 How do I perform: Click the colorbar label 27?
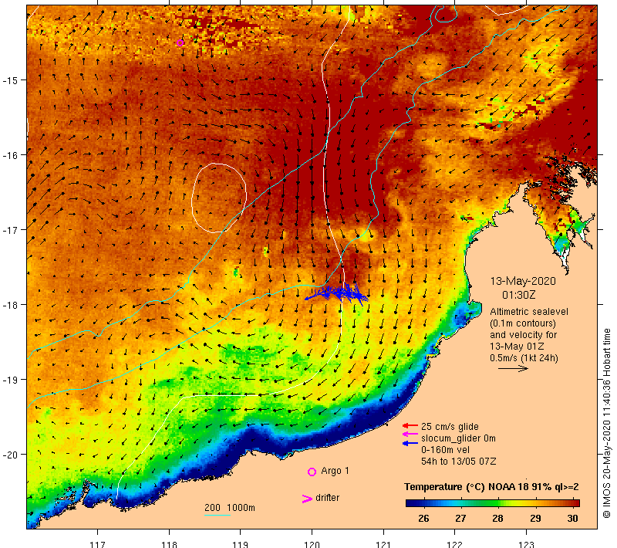pyautogui.click(x=460, y=519)
